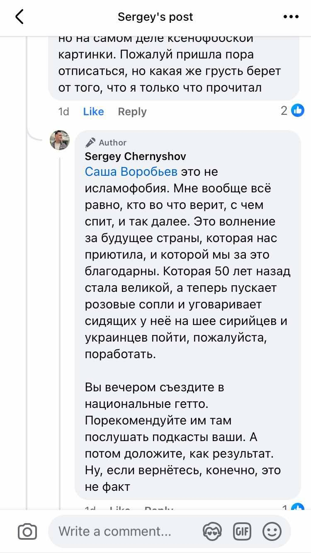This screenshot has height=553, width=311.
Task: Tap the Author pen badge icon
Action: [90, 143]
